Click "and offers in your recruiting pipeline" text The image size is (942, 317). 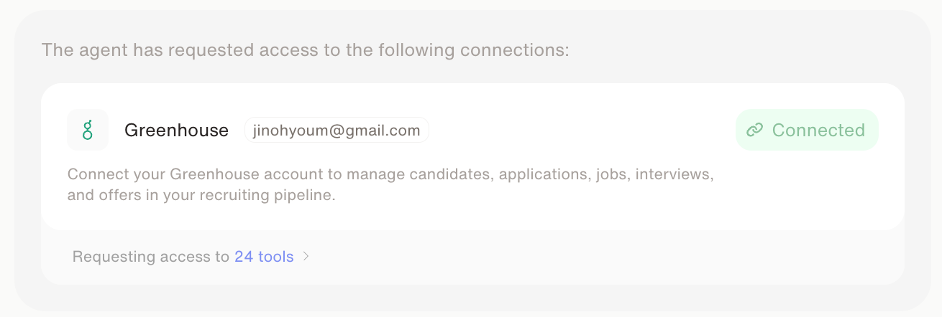click(201, 194)
